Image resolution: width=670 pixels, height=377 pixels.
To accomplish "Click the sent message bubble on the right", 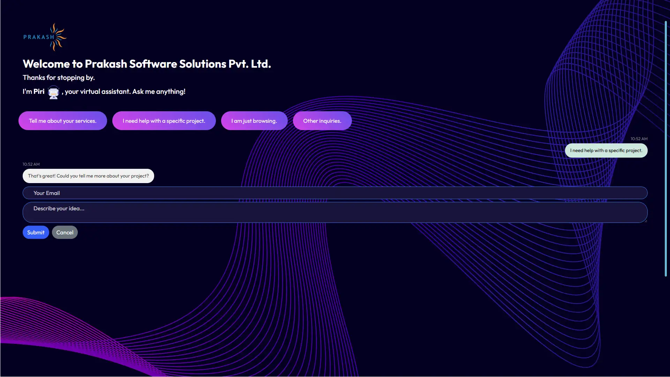I will point(606,150).
